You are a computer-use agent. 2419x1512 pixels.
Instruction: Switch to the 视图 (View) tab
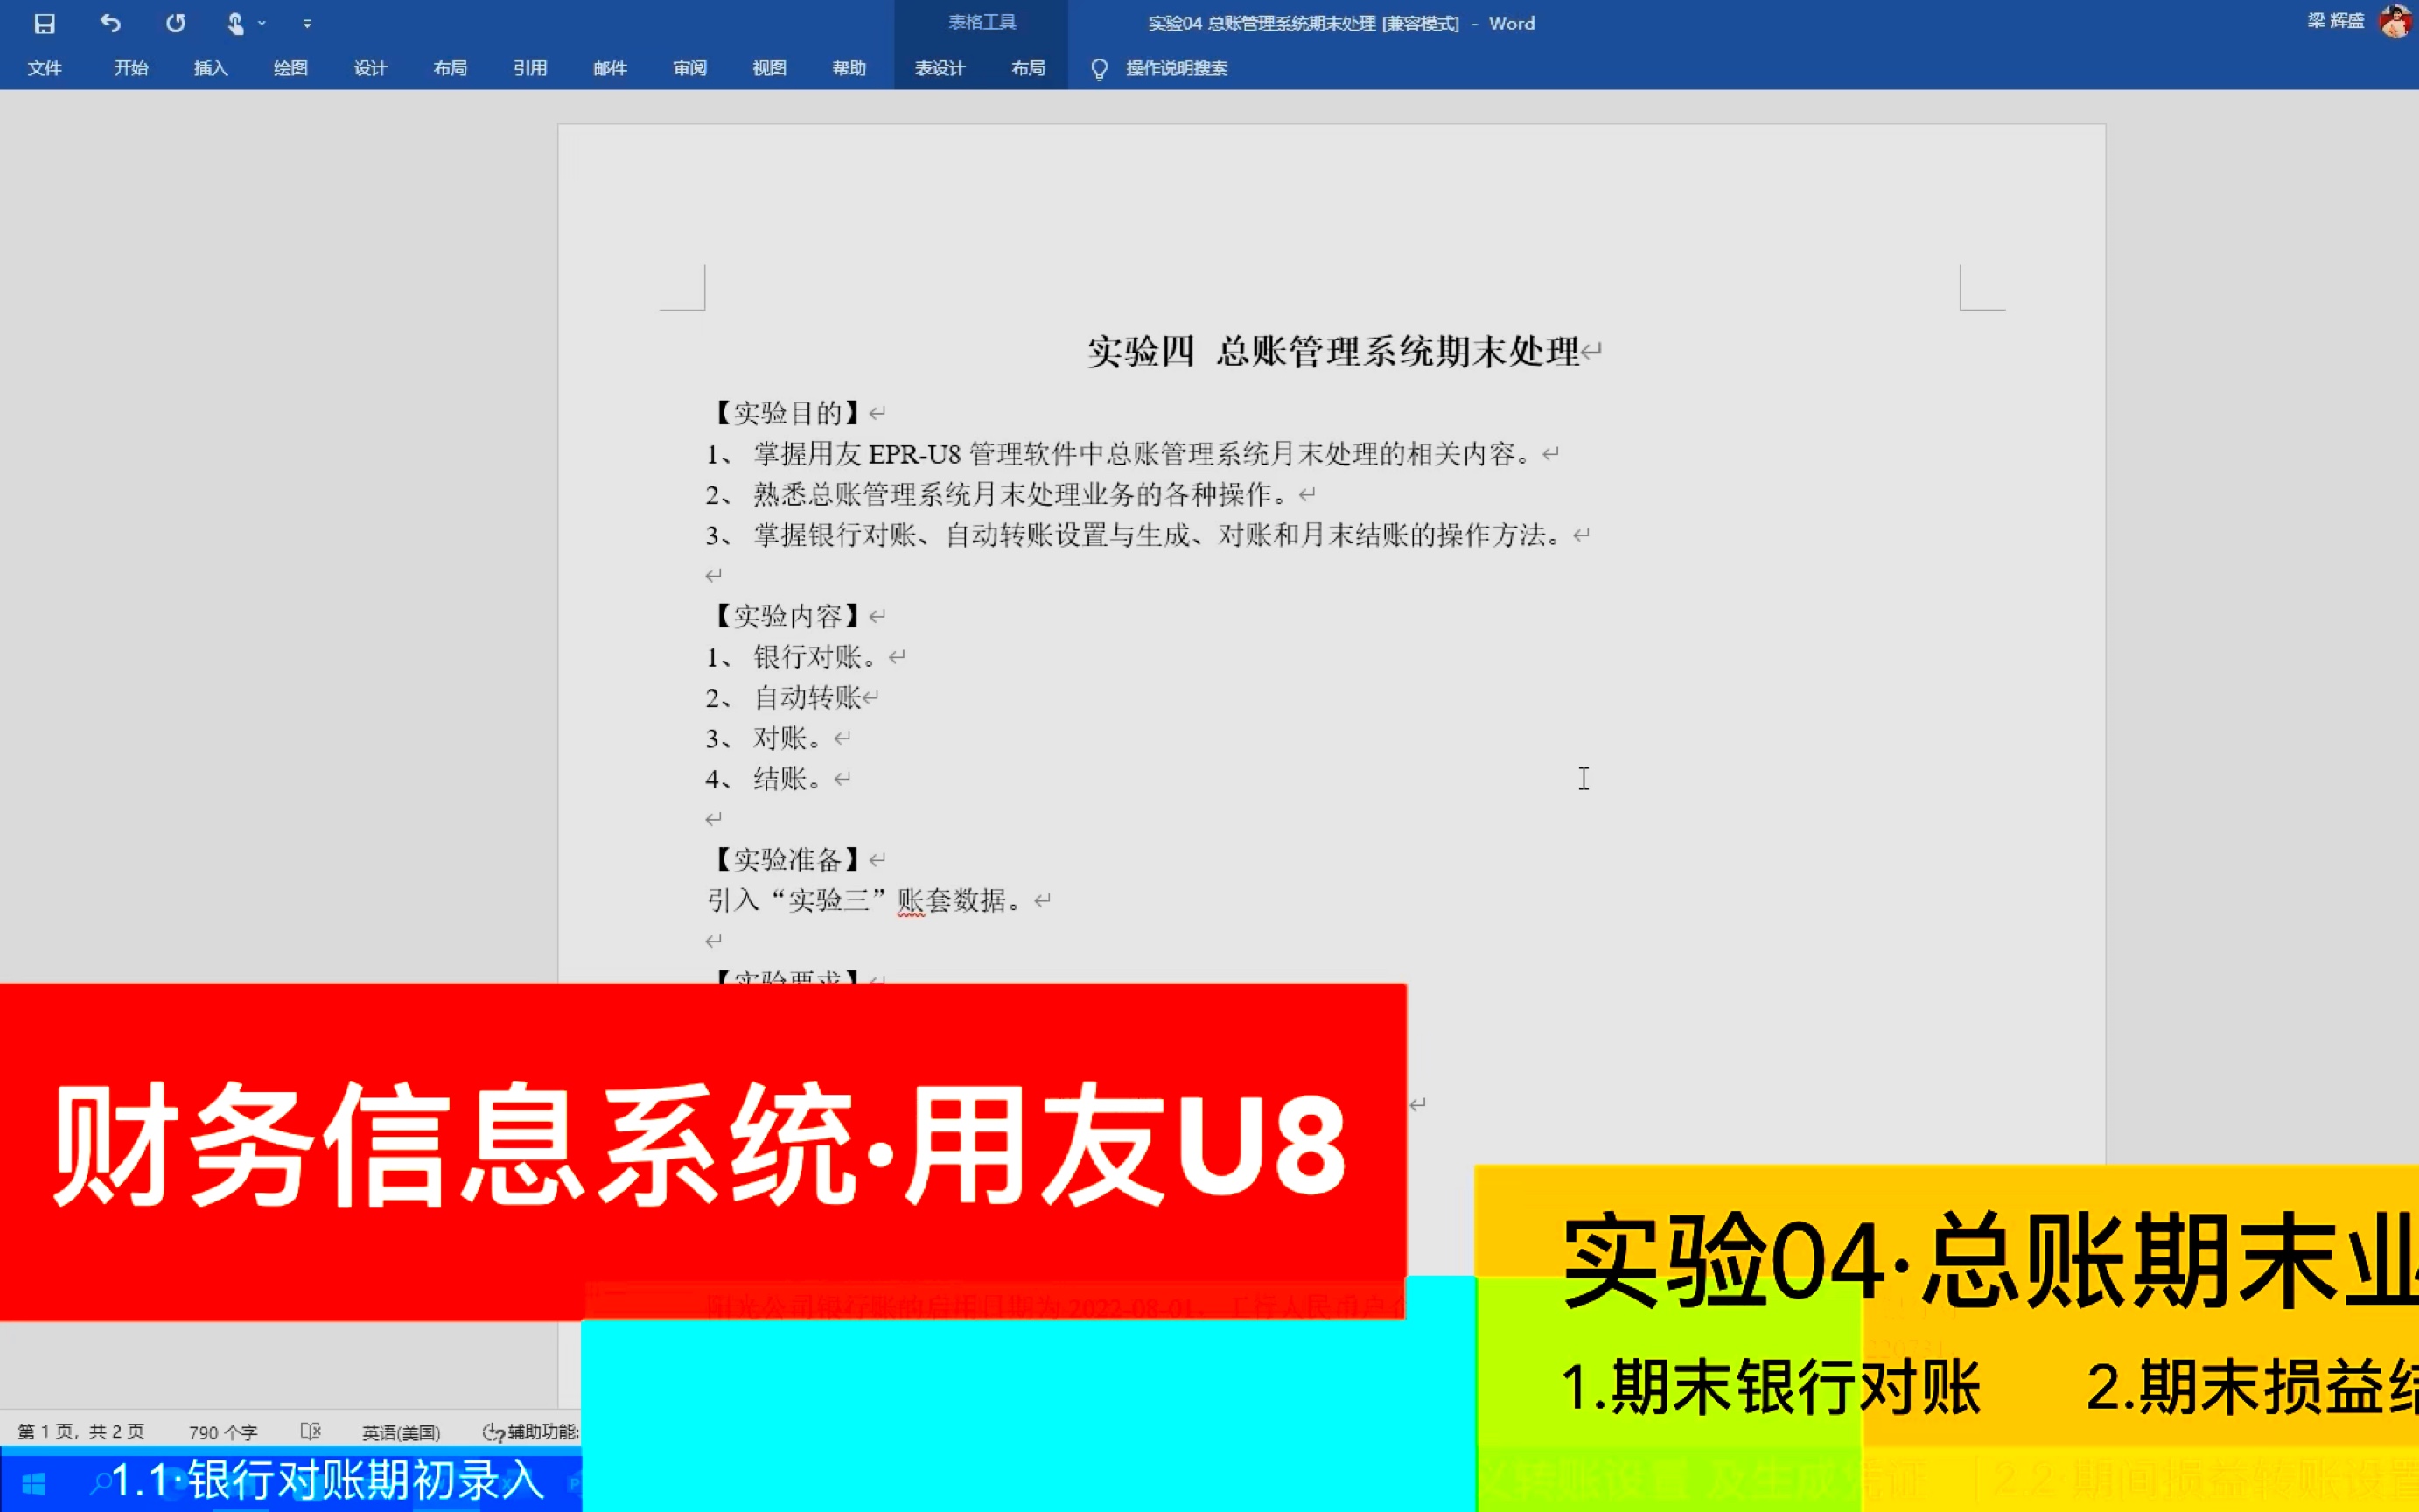(770, 68)
